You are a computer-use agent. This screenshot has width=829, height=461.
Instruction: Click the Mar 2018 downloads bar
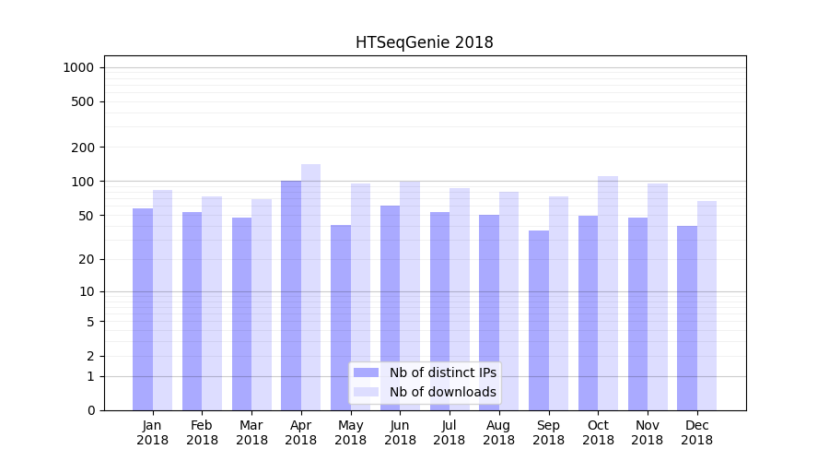[262, 304]
